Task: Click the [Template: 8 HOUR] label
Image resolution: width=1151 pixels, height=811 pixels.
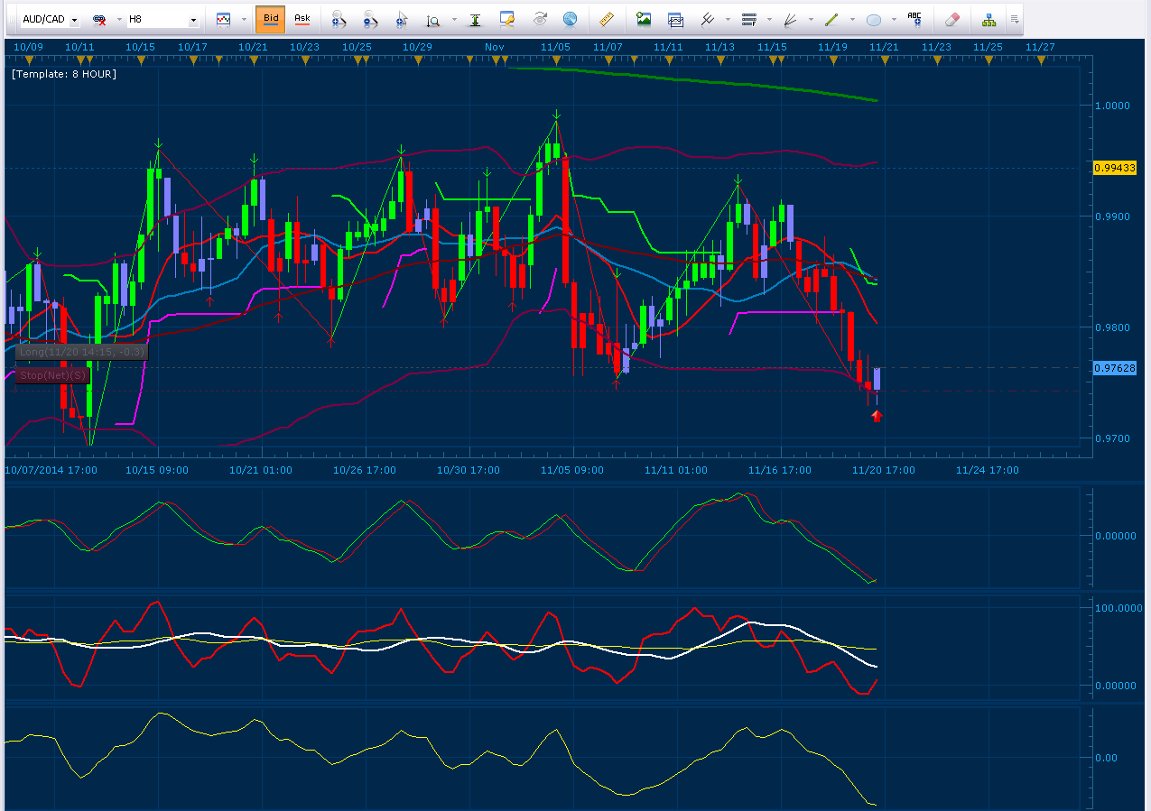Action: (x=64, y=74)
